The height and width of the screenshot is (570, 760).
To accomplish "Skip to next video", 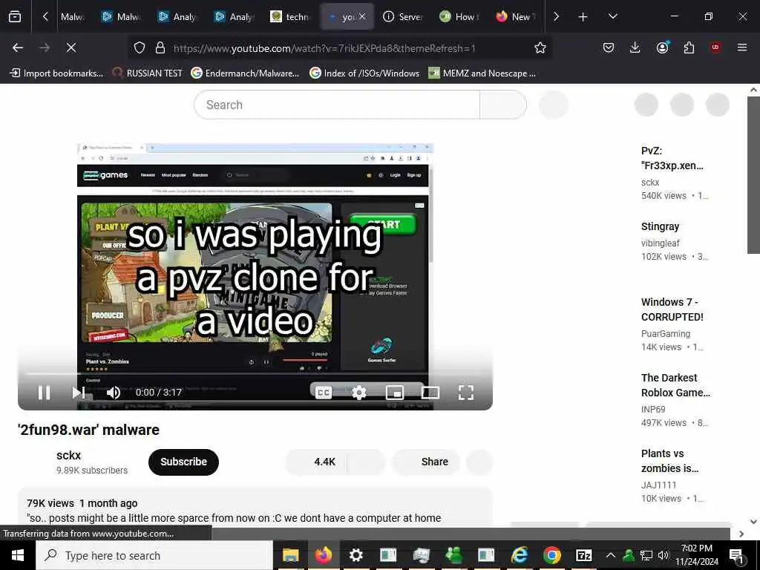I will [x=79, y=393].
